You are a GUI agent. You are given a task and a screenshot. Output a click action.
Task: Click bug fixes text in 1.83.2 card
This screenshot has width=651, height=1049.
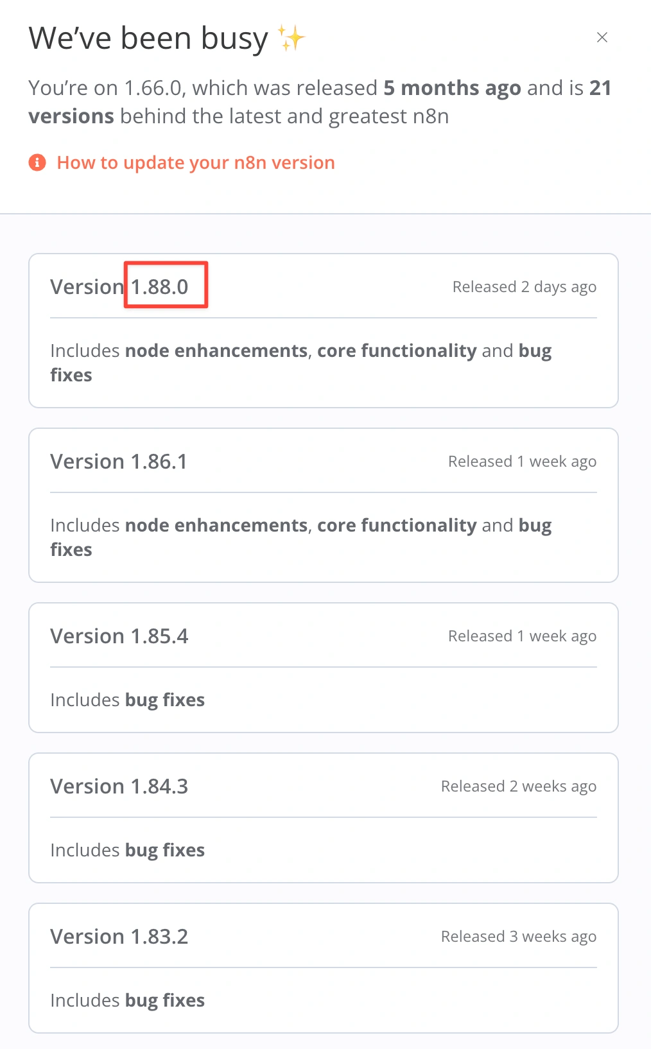pyautogui.click(x=165, y=1000)
